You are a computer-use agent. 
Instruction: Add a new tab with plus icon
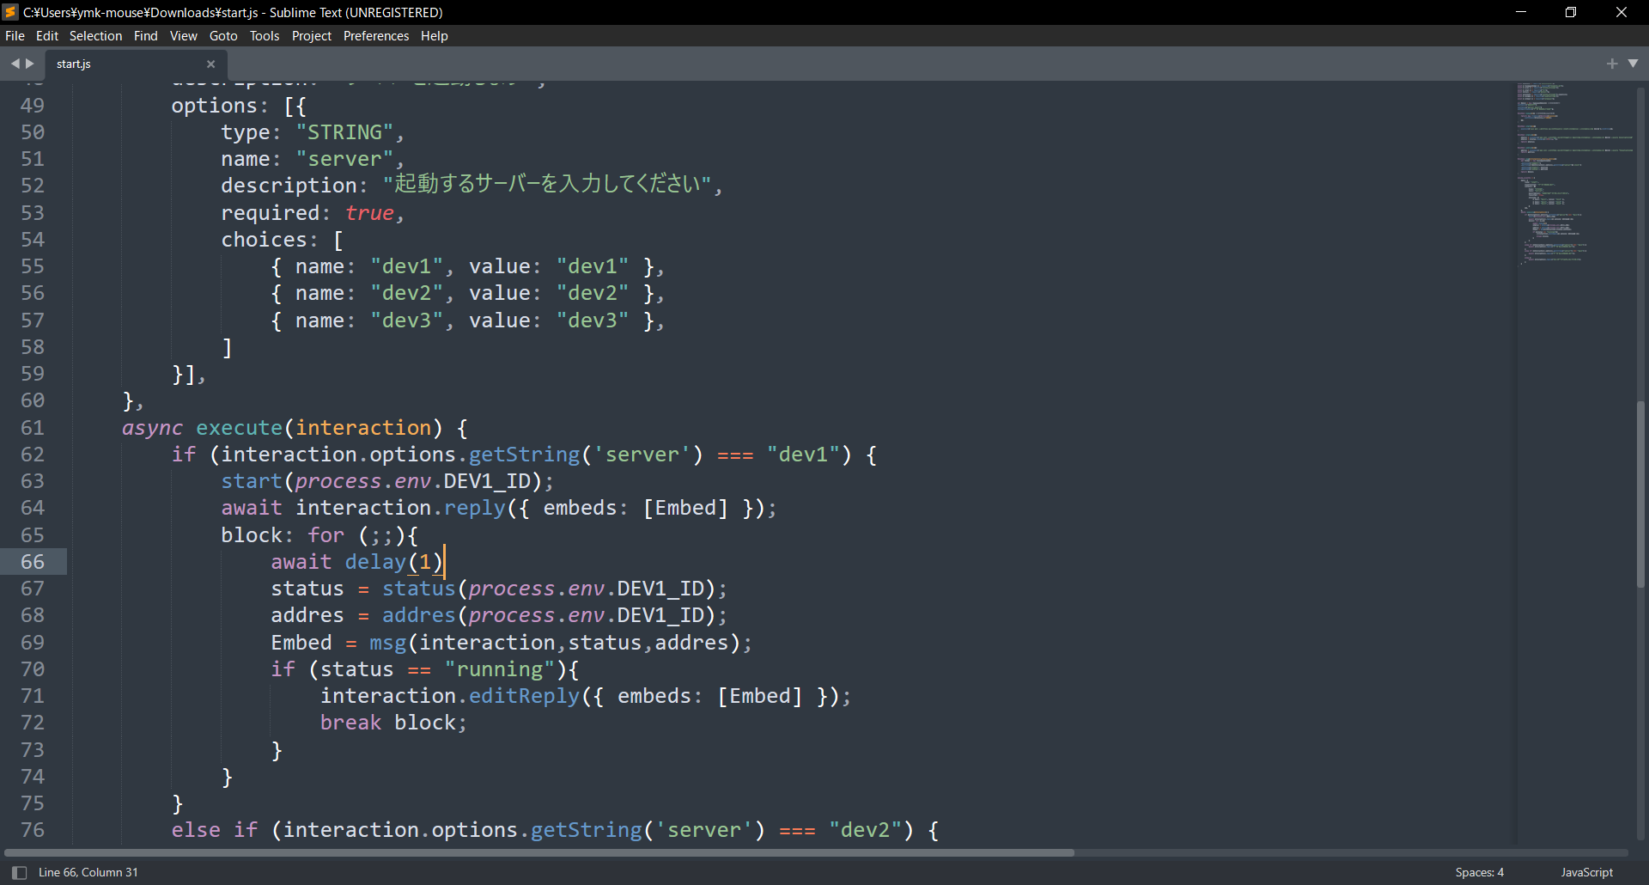click(1612, 64)
